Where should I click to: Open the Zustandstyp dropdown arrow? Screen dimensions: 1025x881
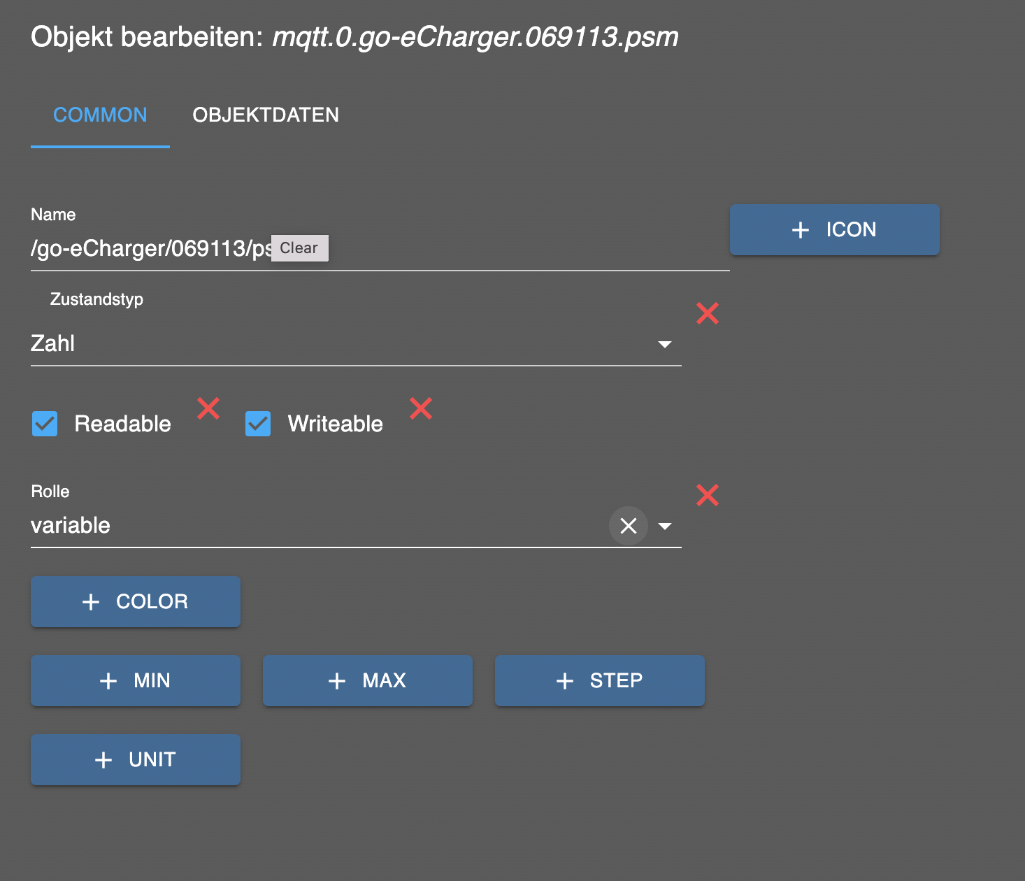665,344
